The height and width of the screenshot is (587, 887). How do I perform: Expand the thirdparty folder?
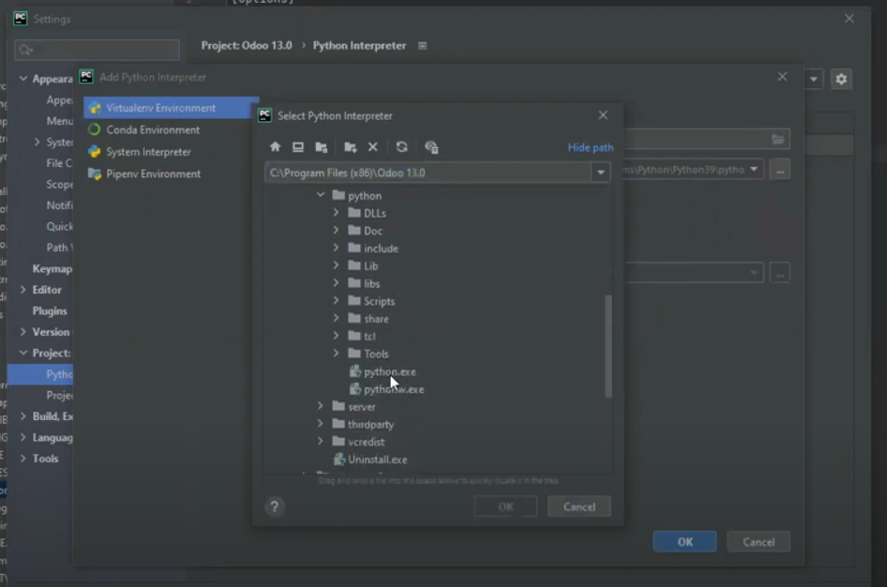320,424
